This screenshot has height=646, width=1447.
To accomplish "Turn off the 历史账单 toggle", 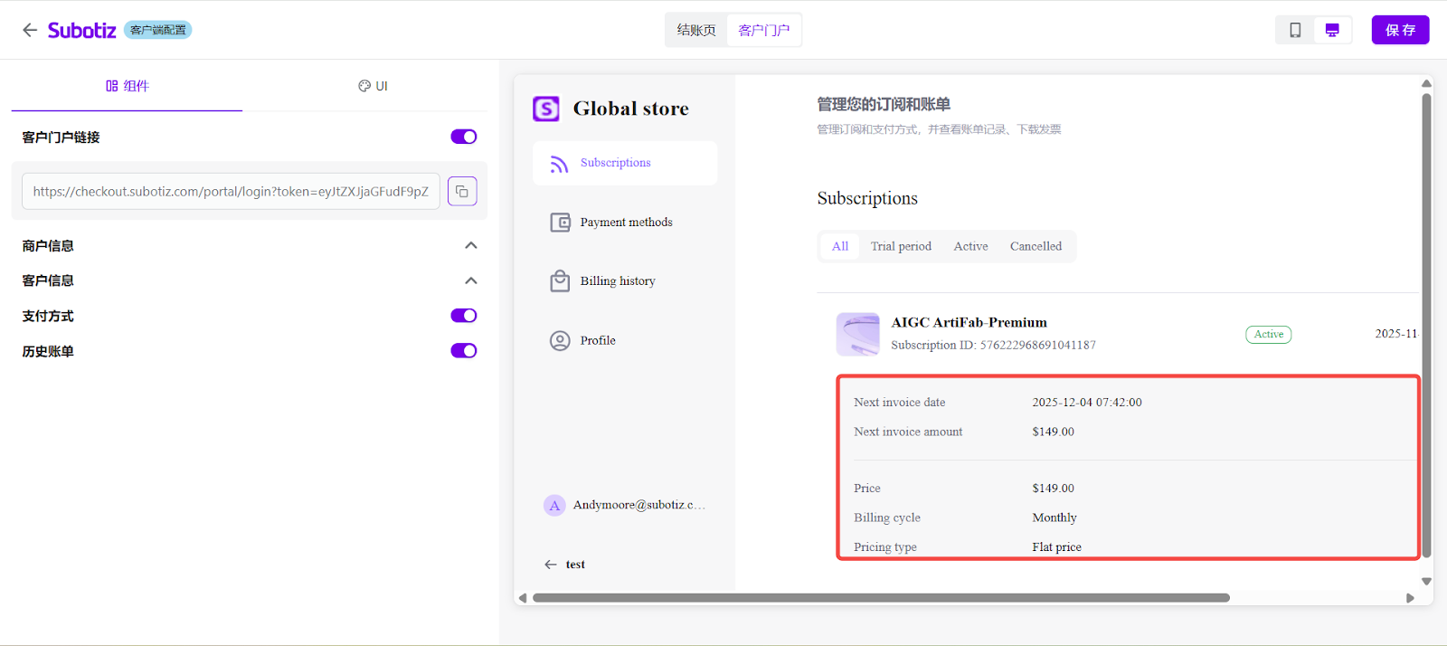I will (464, 351).
